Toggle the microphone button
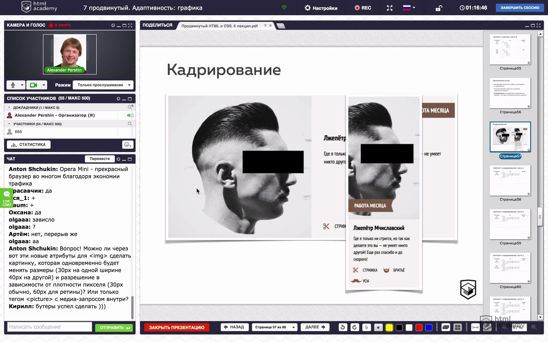 click(13, 85)
